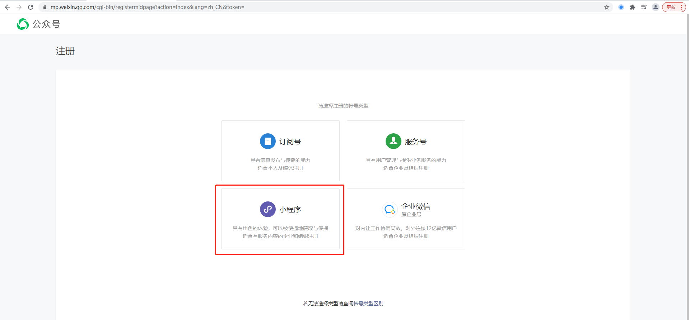Select the 小程序 account type title
This screenshot has height=320, width=689.
point(290,210)
